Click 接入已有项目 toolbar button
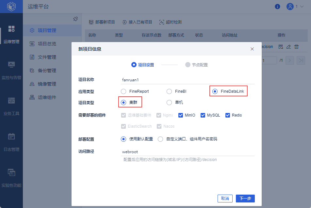This screenshot has width=311, height=208. point(137,22)
